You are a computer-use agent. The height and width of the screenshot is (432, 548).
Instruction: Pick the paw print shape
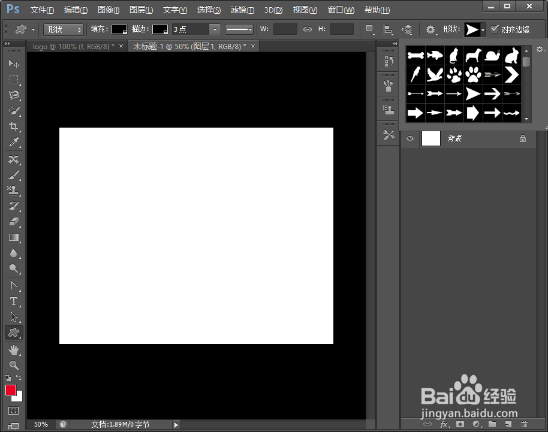pyautogui.click(x=473, y=74)
